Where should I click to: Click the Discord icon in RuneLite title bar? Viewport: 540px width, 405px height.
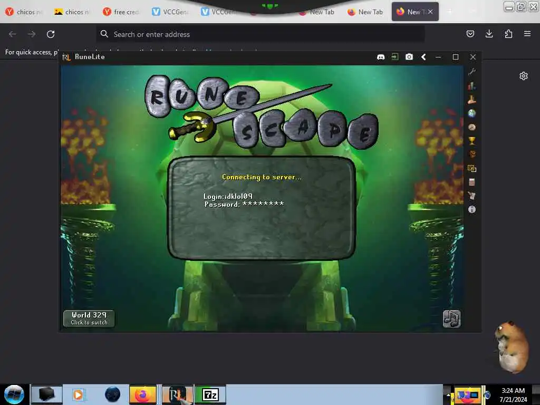[381, 57]
